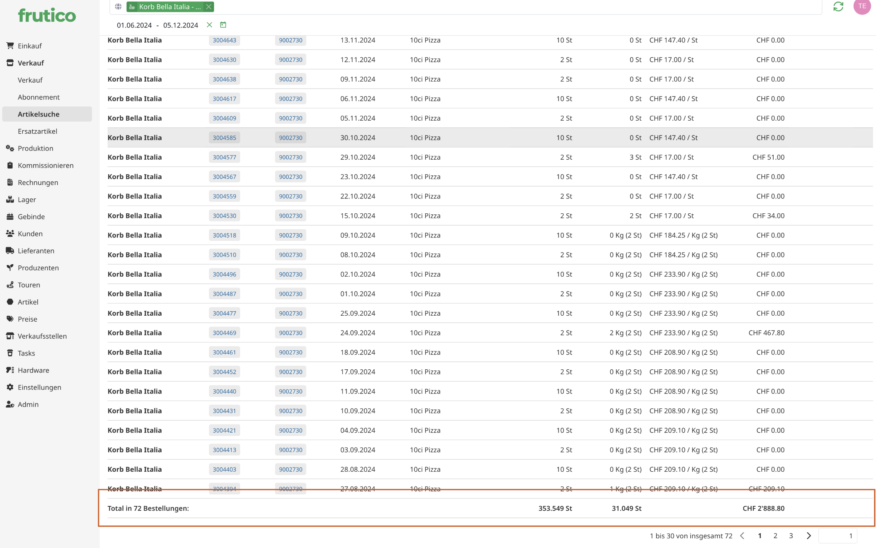Screen dimensions: 876x548
Task: Open the TE user avatar menu
Action: pyautogui.click(x=862, y=6)
